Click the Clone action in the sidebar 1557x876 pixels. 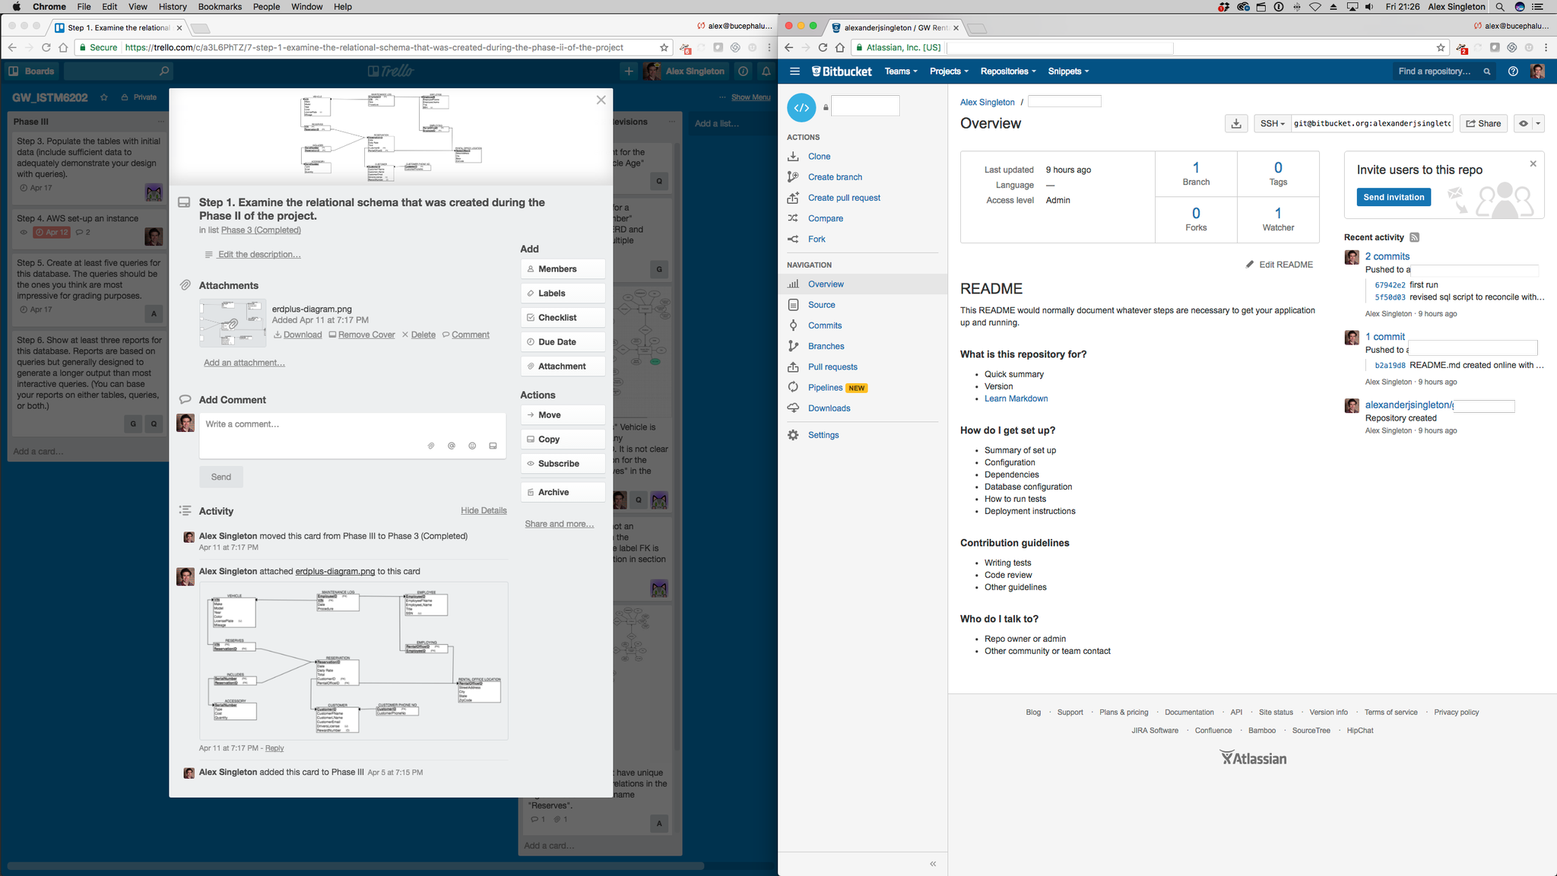(819, 157)
